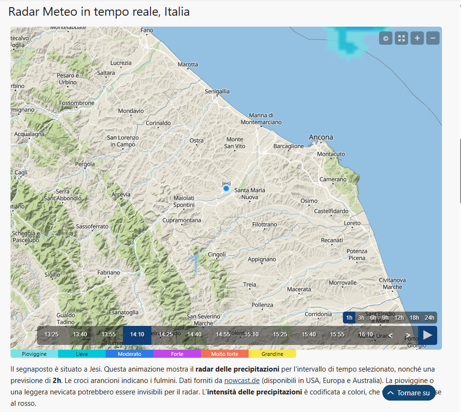Choose the 12h time range
The width and height of the screenshot is (461, 412).
(x=399, y=318)
